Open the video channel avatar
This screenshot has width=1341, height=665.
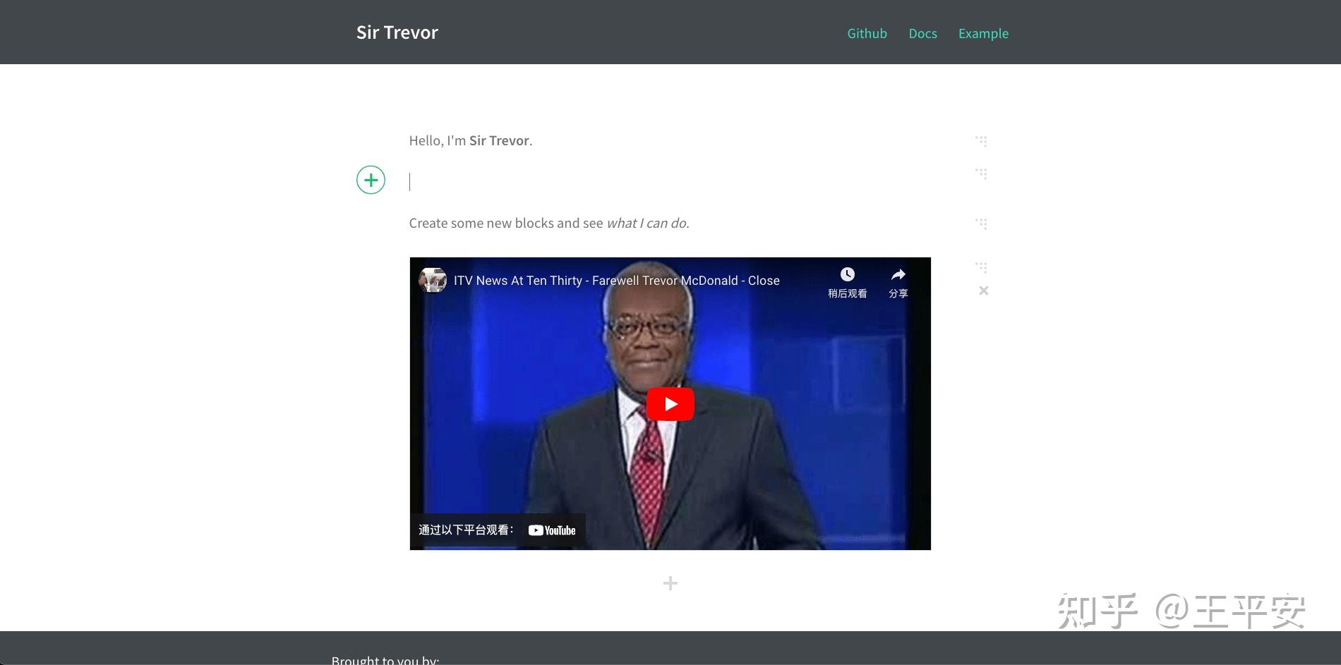click(x=433, y=280)
